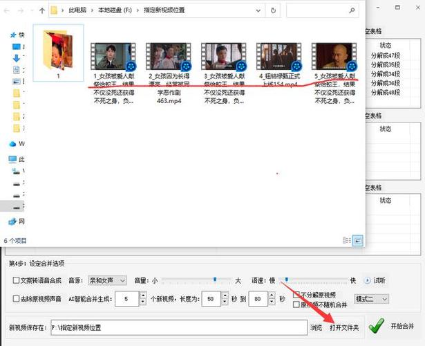Click the 新视频保存在 path field
Viewport: 425px width, 346px height.
tap(179, 327)
